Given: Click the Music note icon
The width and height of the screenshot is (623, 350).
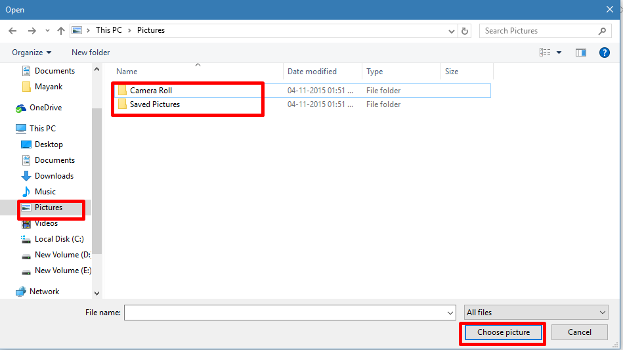Looking at the screenshot, I should pos(26,192).
